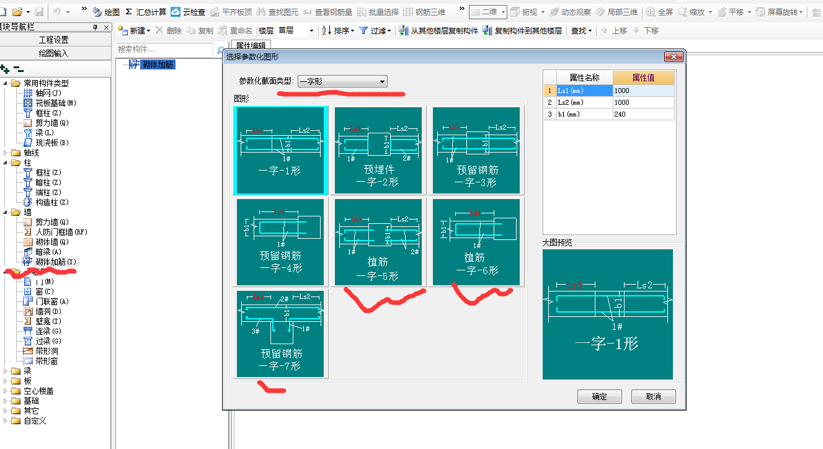Click the open folder icon in top toolbar
This screenshot has width=823, height=449.
point(17,12)
